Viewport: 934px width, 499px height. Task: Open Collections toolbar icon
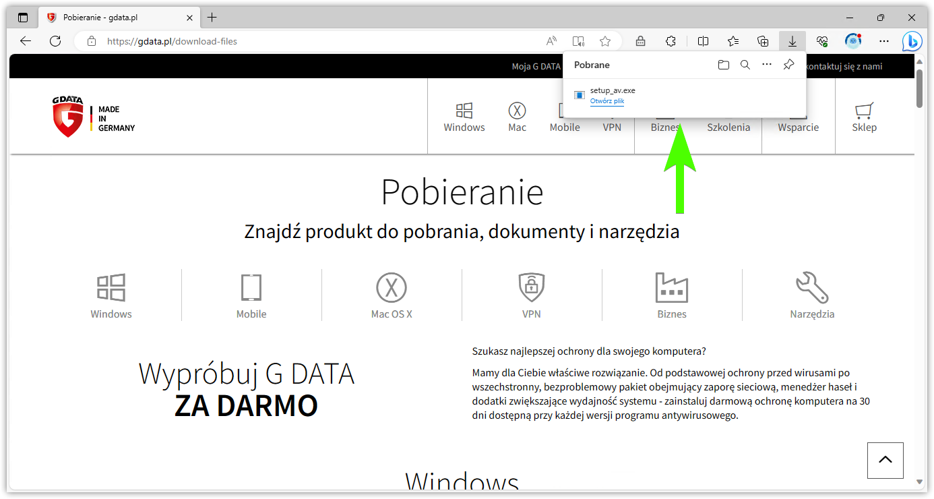(763, 41)
